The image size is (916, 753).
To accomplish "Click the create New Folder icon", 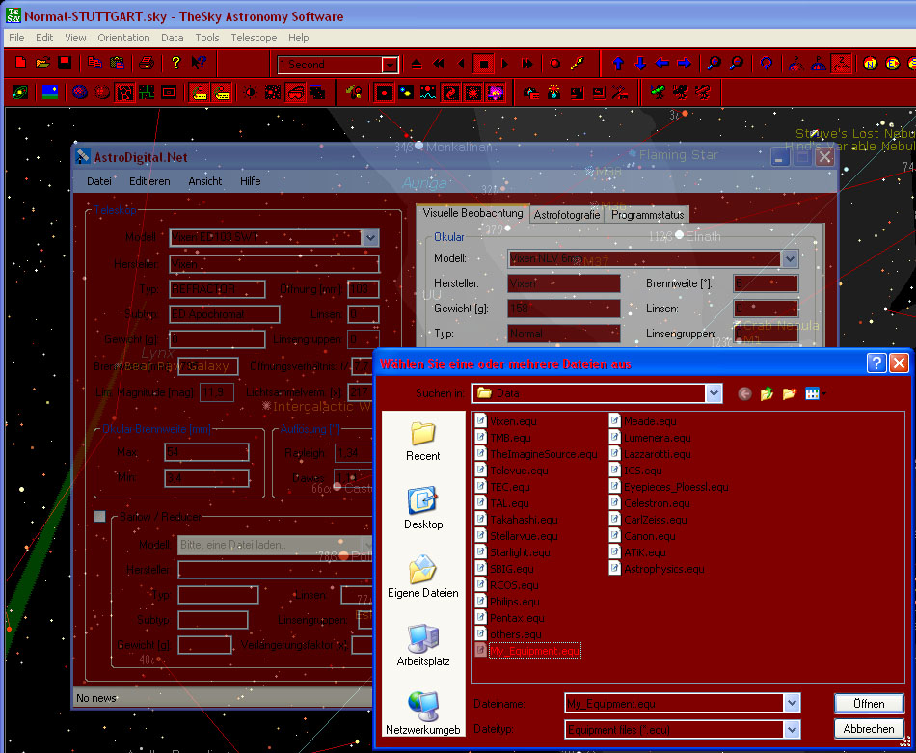I will 790,393.
